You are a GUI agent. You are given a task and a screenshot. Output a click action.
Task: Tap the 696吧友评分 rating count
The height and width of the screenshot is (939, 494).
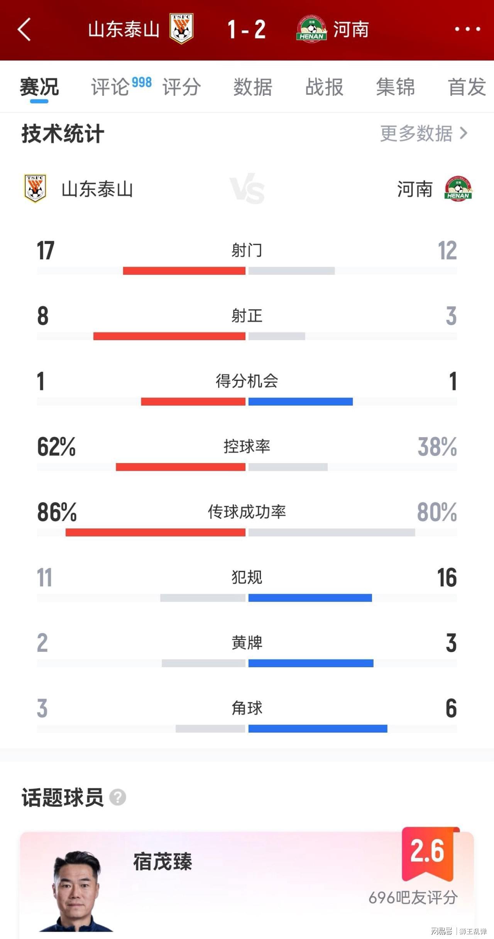point(413,898)
